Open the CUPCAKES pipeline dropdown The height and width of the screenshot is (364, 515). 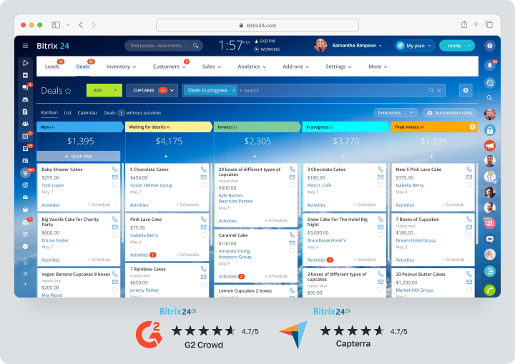coord(152,90)
